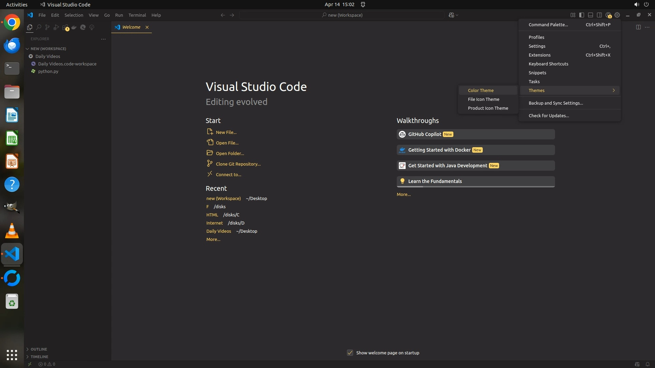The height and width of the screenshot is (368, 655).
Task: Click Learn the Fundamentals progress bar item
Action: click(x=476, y=181)
